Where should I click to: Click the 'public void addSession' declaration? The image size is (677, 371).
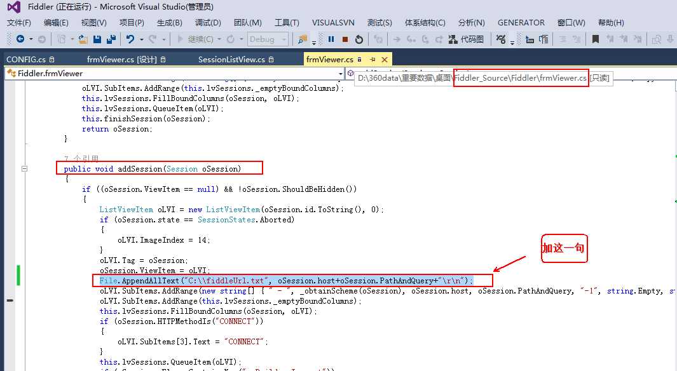153,169
